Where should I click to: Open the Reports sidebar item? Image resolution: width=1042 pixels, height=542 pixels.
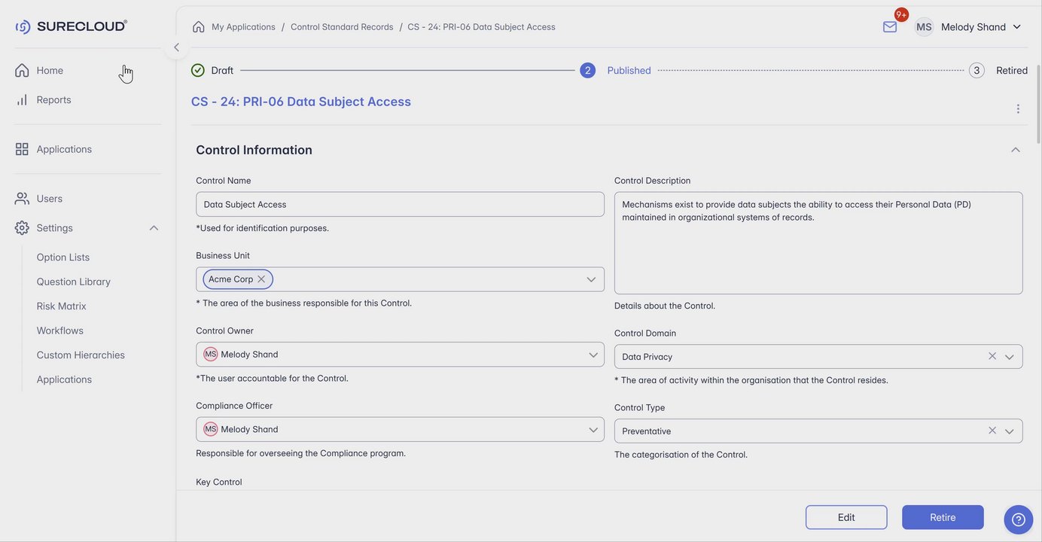[53, 99]
